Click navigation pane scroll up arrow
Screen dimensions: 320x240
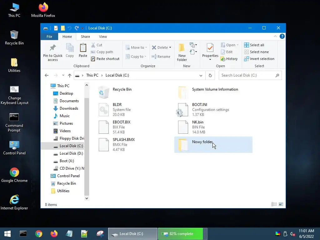[87, 85]
